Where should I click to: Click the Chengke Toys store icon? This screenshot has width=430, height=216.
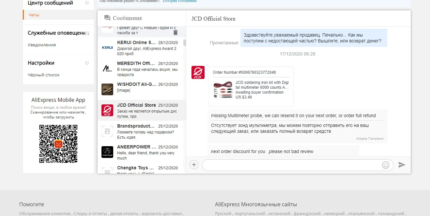point(107,170)
